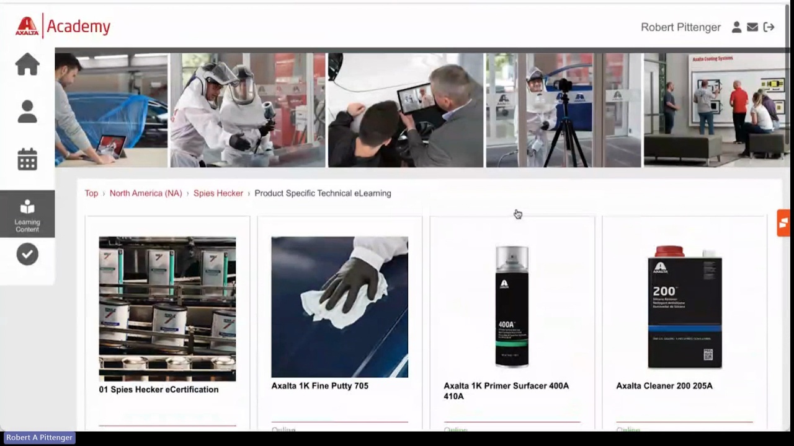Image resolution: width=794 pixels, height=446 pixels.
Task: Click the 01 Spies Hecker eCertification title
Action: [159, 390]
